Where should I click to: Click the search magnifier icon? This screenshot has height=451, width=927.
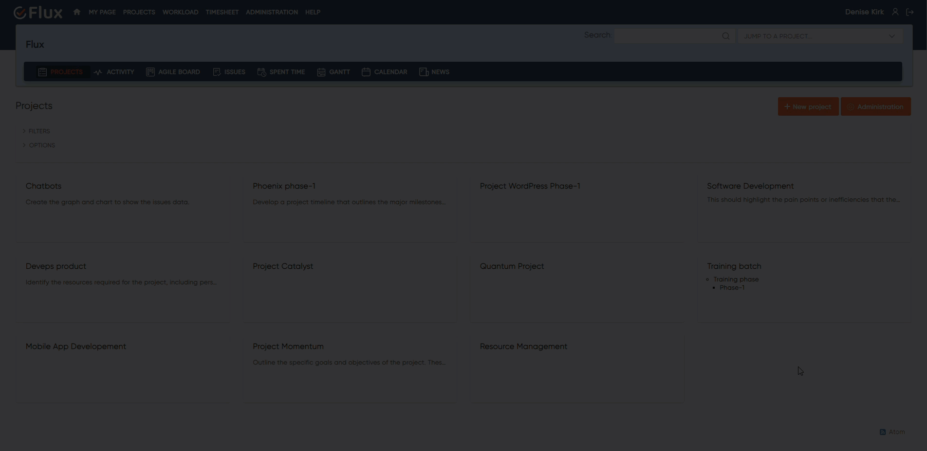(x=725, y=36)
